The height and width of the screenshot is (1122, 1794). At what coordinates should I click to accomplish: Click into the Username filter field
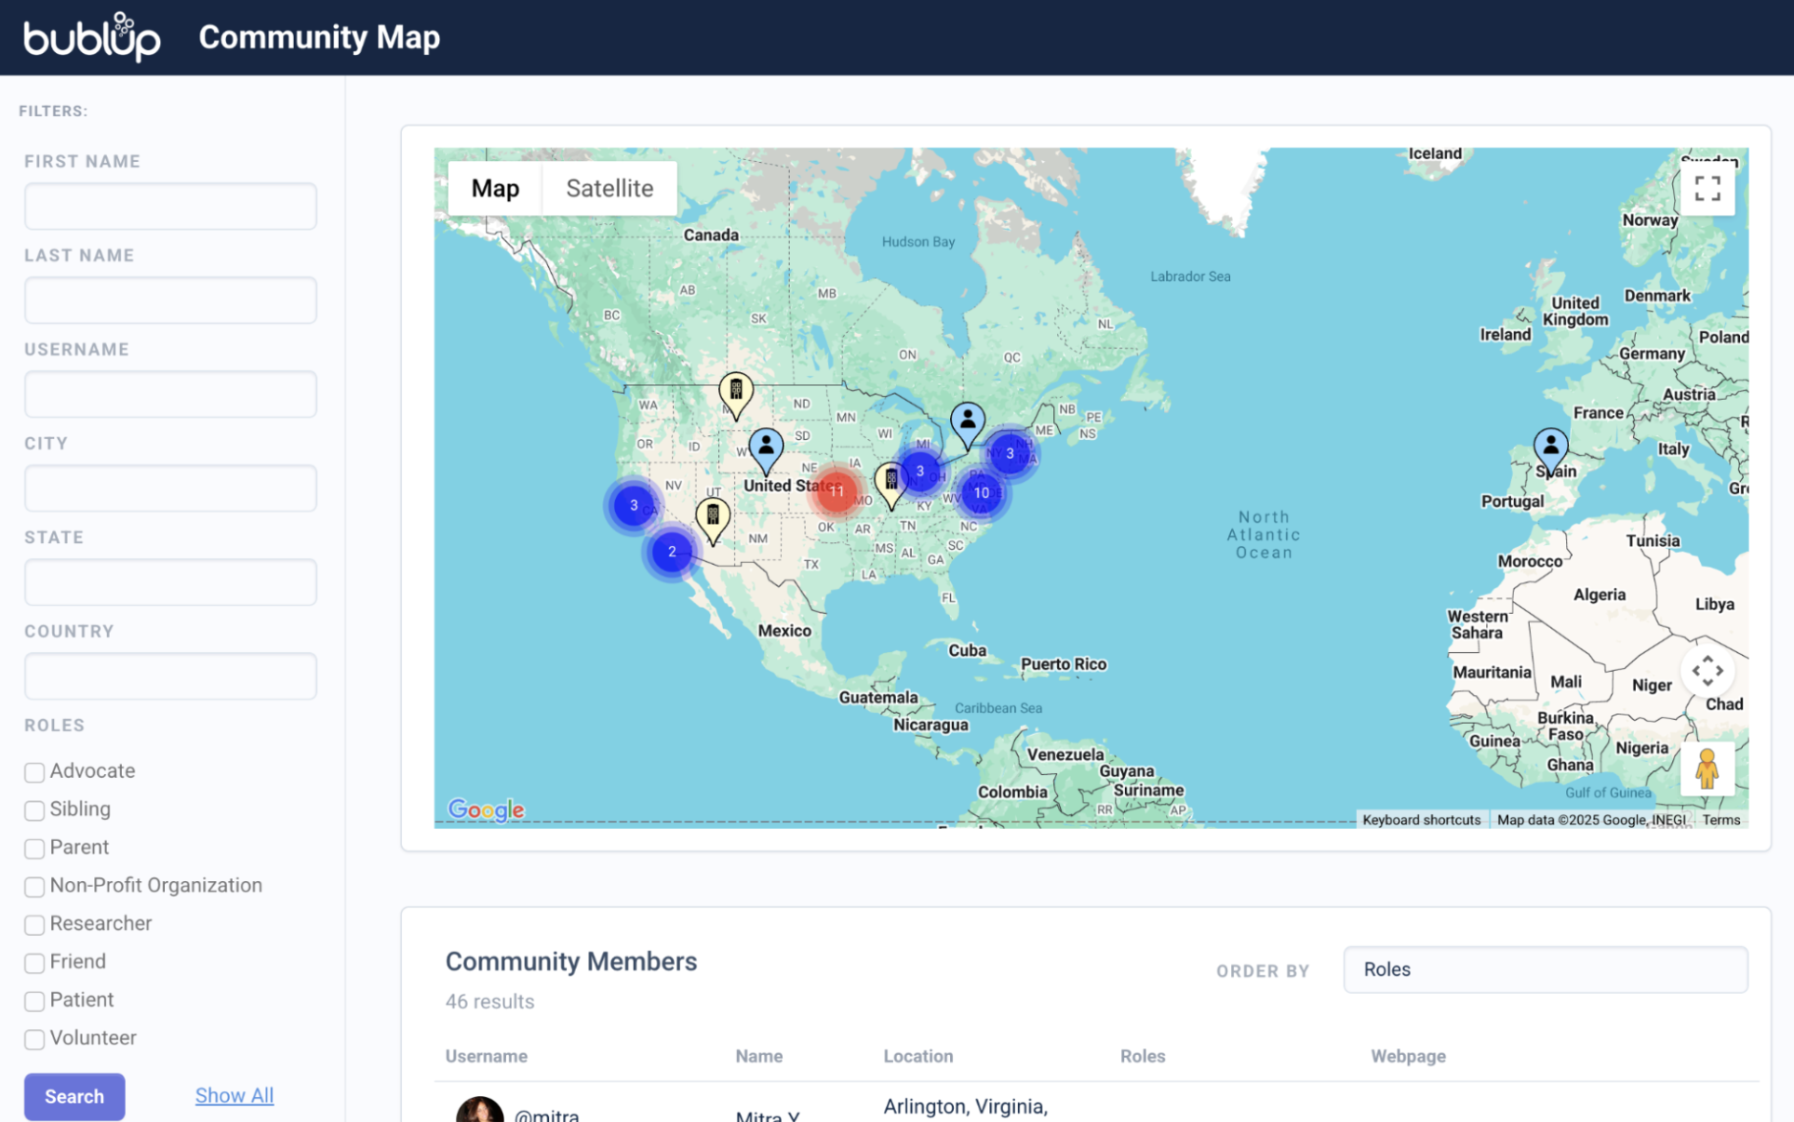(x=170, y=394)
